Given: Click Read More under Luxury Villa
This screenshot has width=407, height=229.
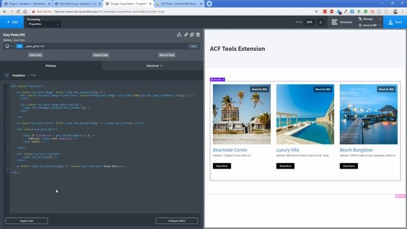Looking at the screenshot, I should [286, 166].
